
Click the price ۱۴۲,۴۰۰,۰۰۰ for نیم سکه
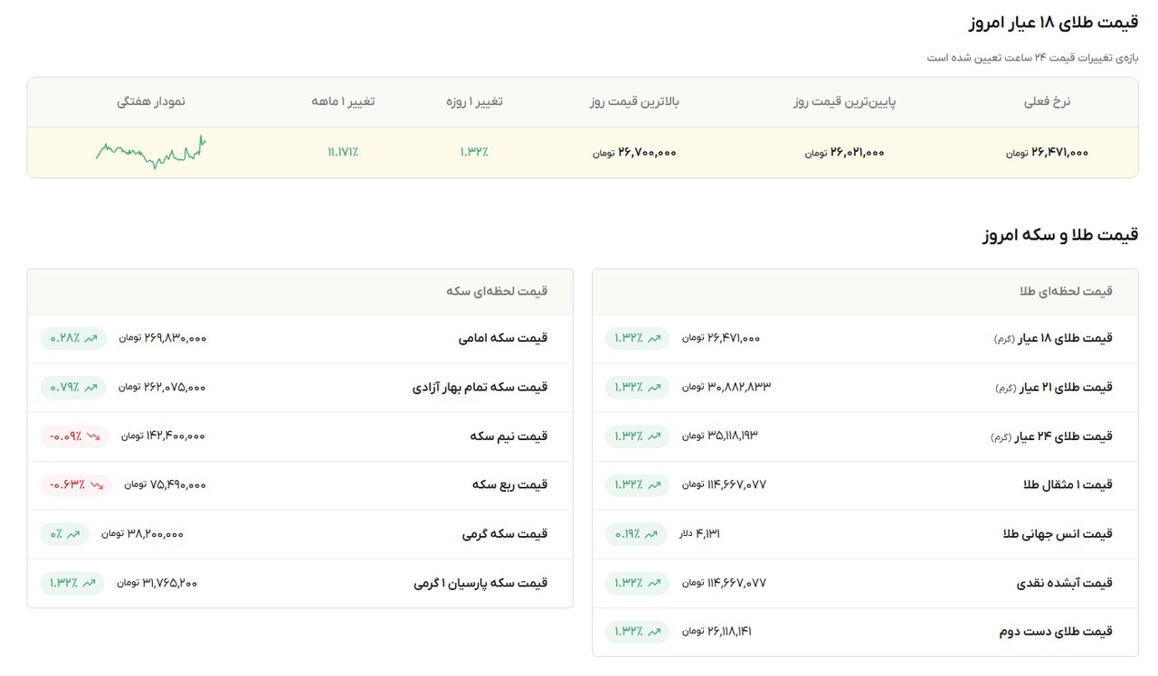163,436
